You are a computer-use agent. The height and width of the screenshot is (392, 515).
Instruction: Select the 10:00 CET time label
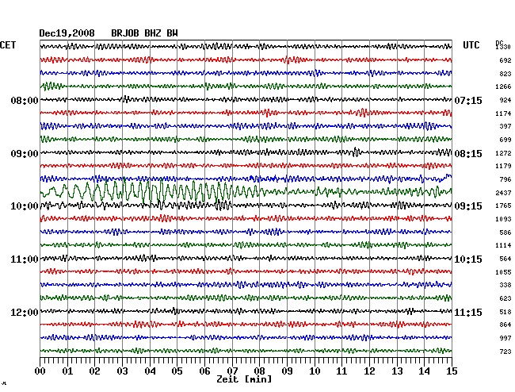coord(25,206)
